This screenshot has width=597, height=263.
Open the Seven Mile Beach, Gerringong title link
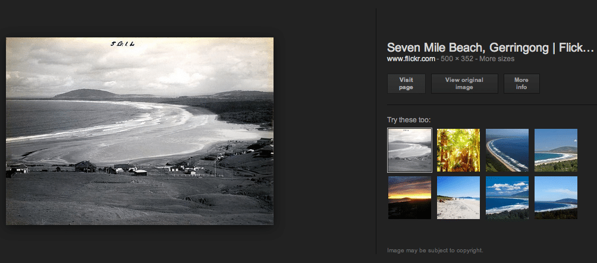(491, 47)
